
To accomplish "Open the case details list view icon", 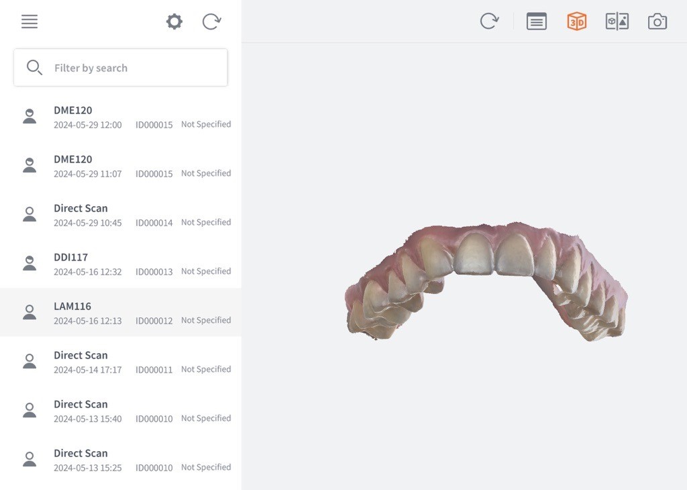I will (x=536, y=21).
